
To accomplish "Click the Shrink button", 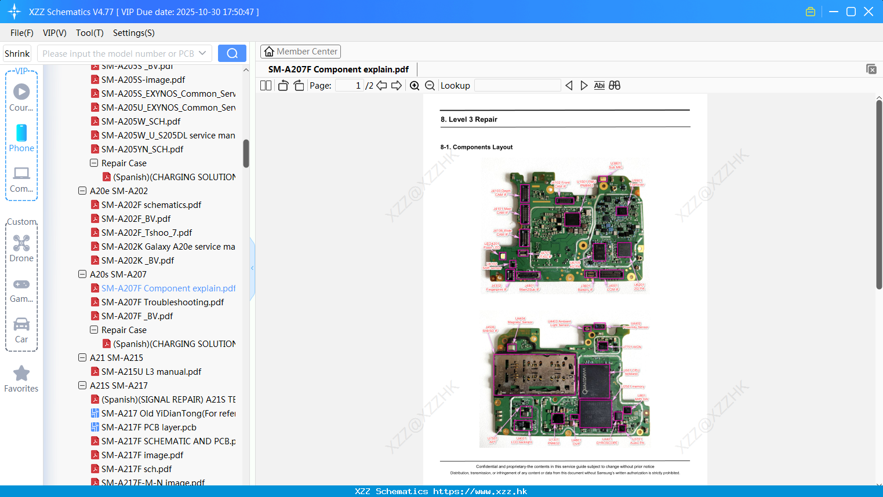I will [x=17, y=53].
